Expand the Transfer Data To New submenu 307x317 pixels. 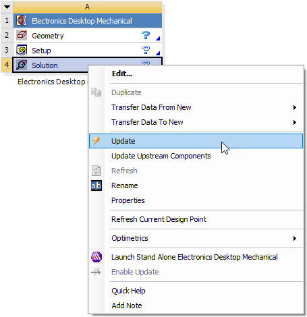click(x=295, y=122)
